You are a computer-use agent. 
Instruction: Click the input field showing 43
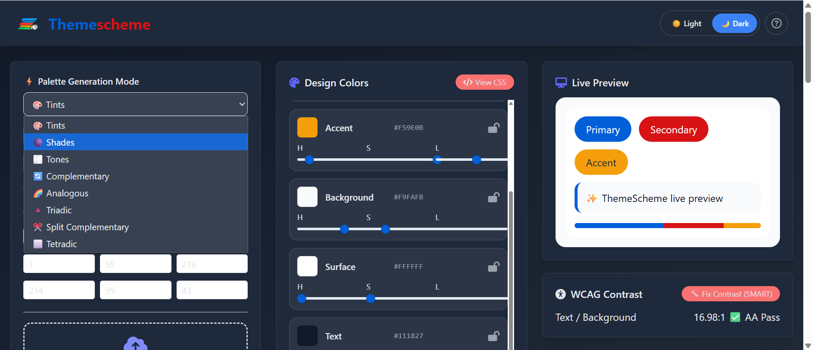click(x=212, y=290)
